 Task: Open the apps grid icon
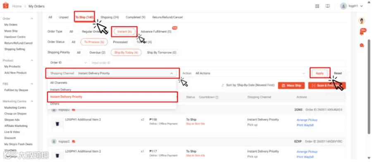click(317, 6)
